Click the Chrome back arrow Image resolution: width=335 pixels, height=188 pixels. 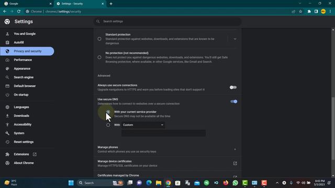click(5, 11)
